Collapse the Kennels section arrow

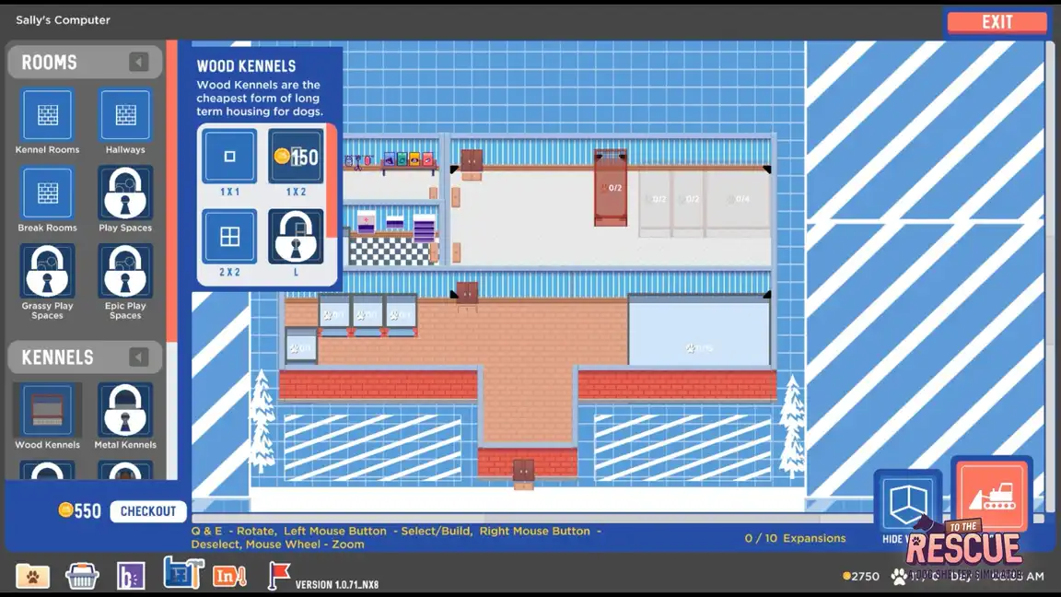pyautogui.click(x=138, y=357)
